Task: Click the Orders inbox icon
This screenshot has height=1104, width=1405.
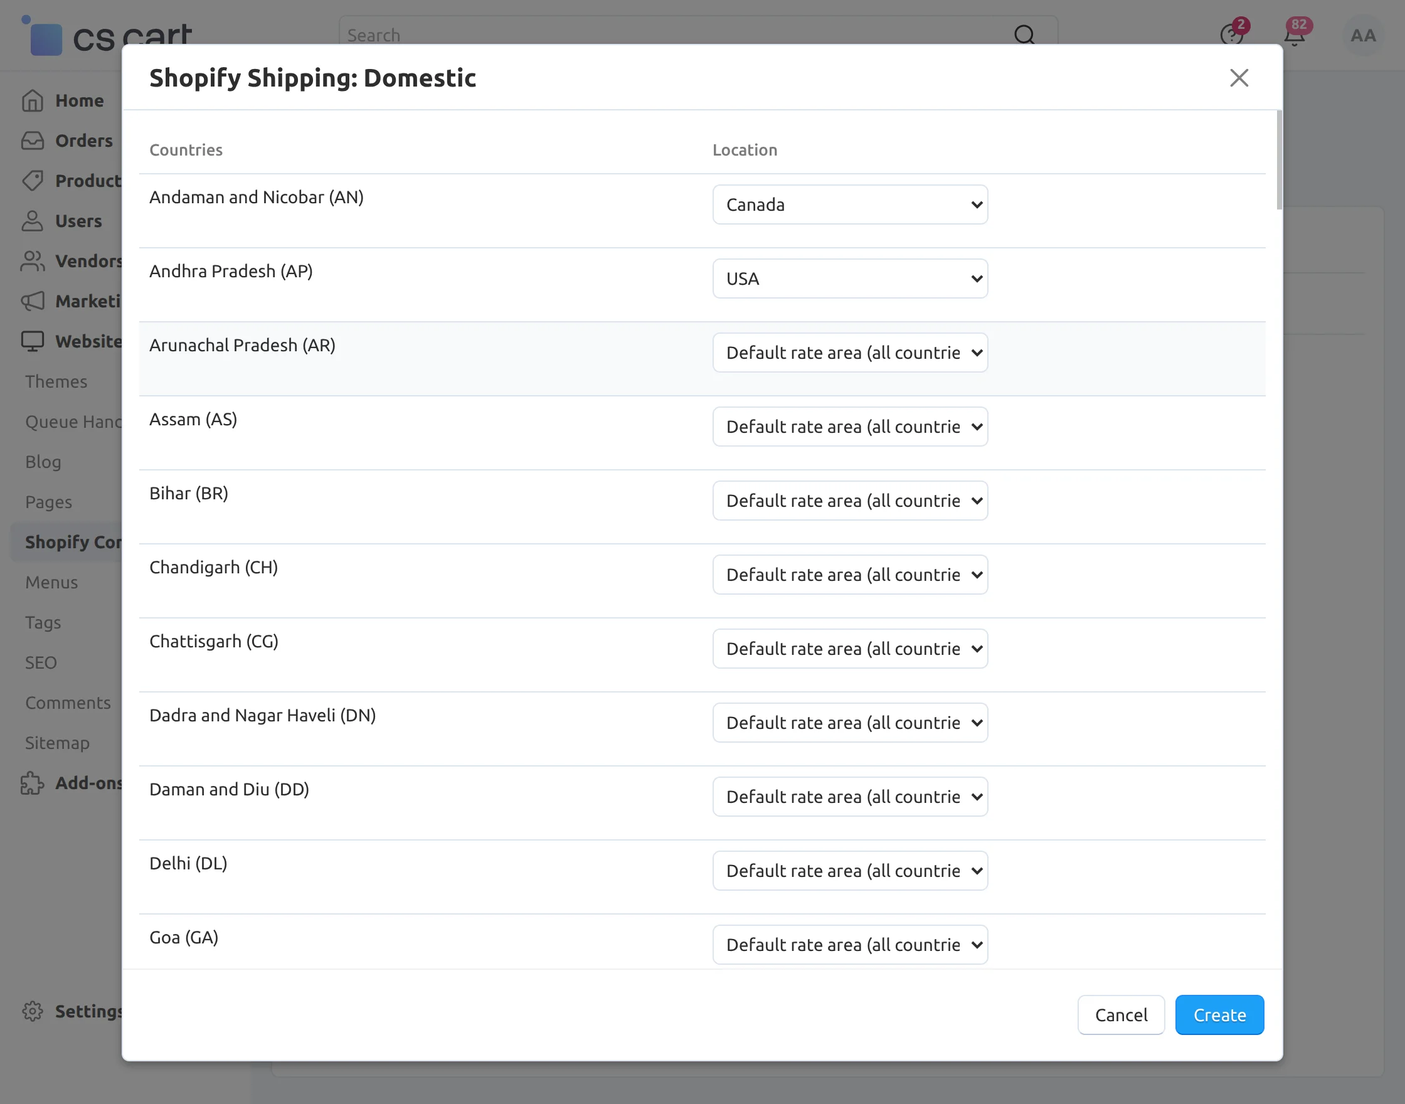Action: pos(33,141)
